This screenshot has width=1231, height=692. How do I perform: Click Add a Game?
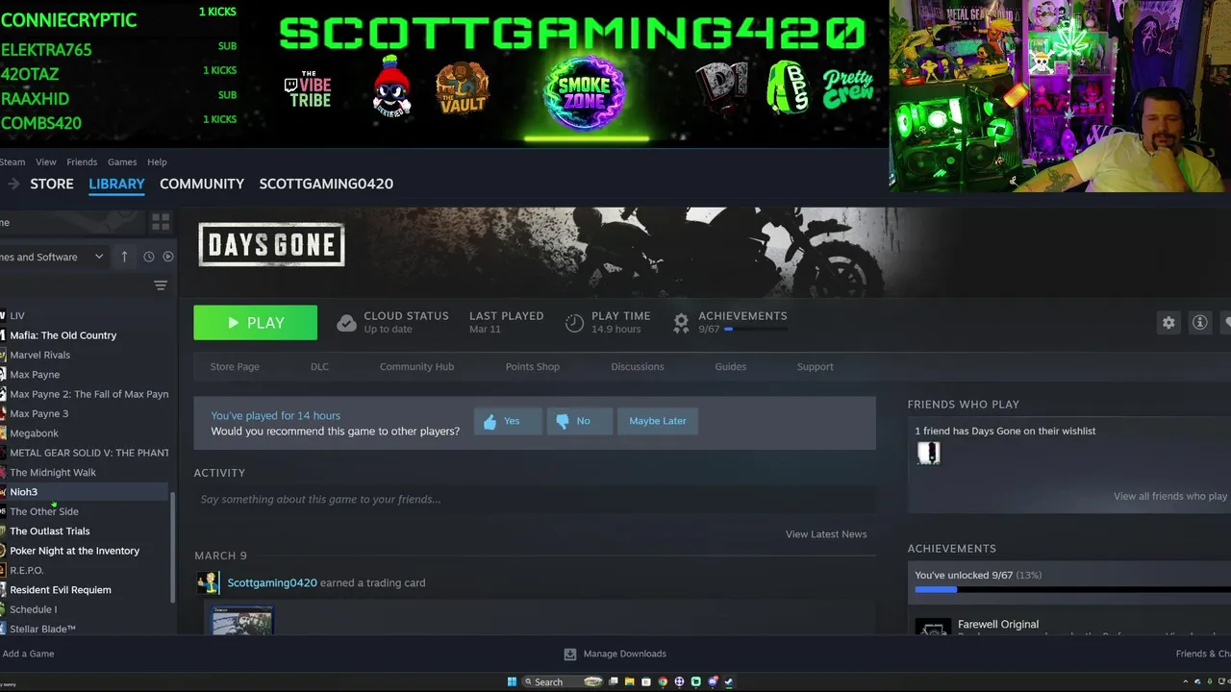click(28, 654)
